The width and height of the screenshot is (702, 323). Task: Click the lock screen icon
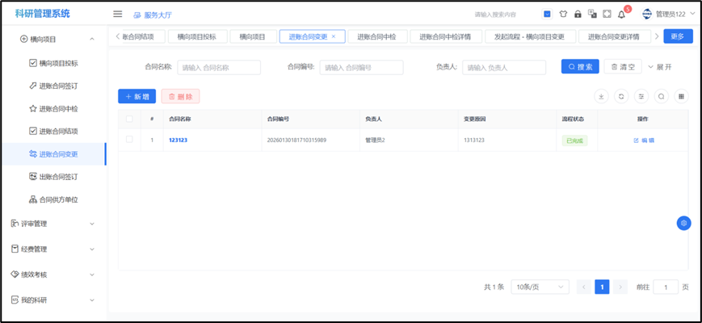[578, 14]
